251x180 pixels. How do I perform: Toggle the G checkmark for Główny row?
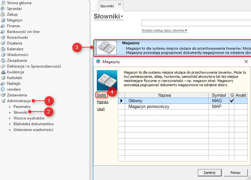pos(231,101)
